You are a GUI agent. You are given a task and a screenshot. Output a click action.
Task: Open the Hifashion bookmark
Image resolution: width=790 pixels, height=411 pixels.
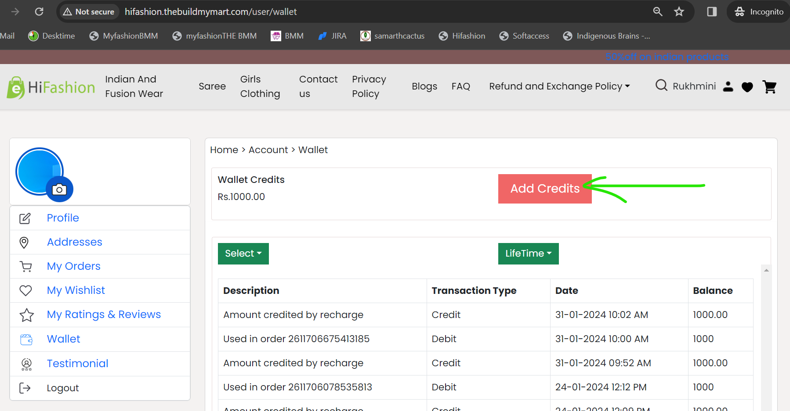point(462,36)
